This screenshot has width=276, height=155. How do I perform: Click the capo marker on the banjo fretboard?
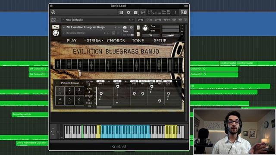(79, 73)
